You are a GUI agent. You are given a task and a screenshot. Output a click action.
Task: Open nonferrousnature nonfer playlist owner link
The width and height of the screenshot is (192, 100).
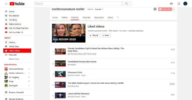click(97, 31)
